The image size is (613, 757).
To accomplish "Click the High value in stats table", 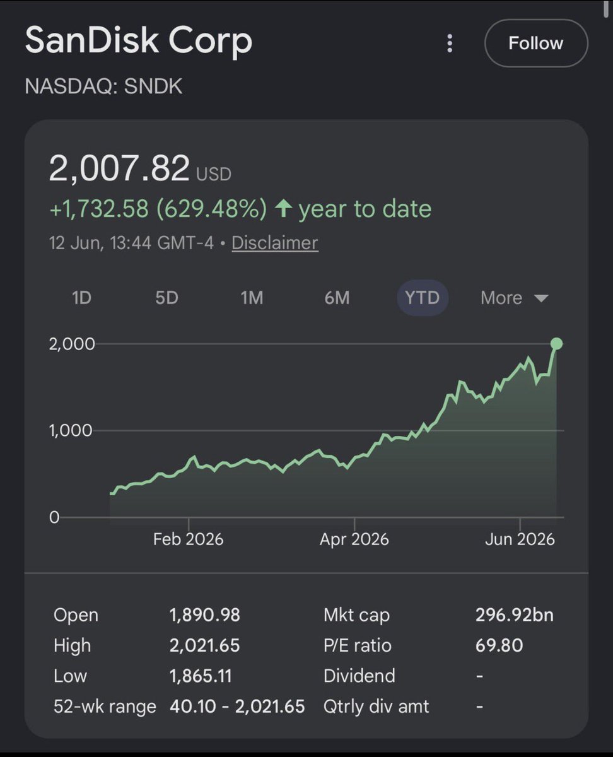I will tap(205, 645).
